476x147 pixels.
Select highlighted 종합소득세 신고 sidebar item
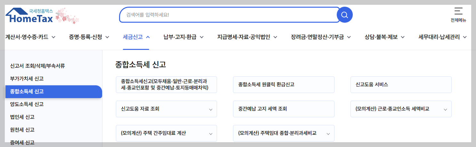tap(53, 92)
